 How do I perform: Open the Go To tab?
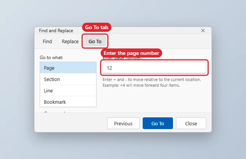(x=95, y=41)
